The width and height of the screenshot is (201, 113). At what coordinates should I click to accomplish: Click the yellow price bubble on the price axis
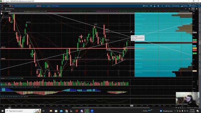click(x=194, y=48)
